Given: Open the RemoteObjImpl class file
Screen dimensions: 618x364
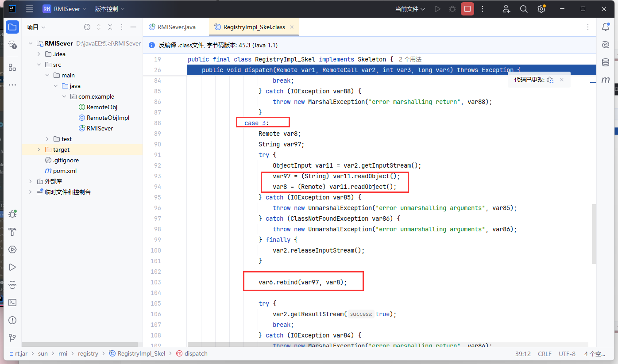Looking at the screenshot, I should coord(108,118).
